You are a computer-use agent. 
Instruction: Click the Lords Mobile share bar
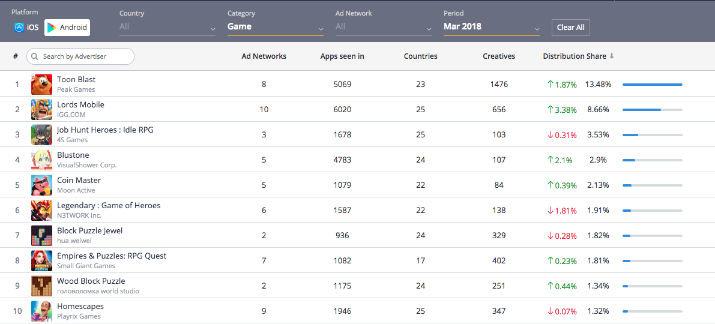click(652, 109)
